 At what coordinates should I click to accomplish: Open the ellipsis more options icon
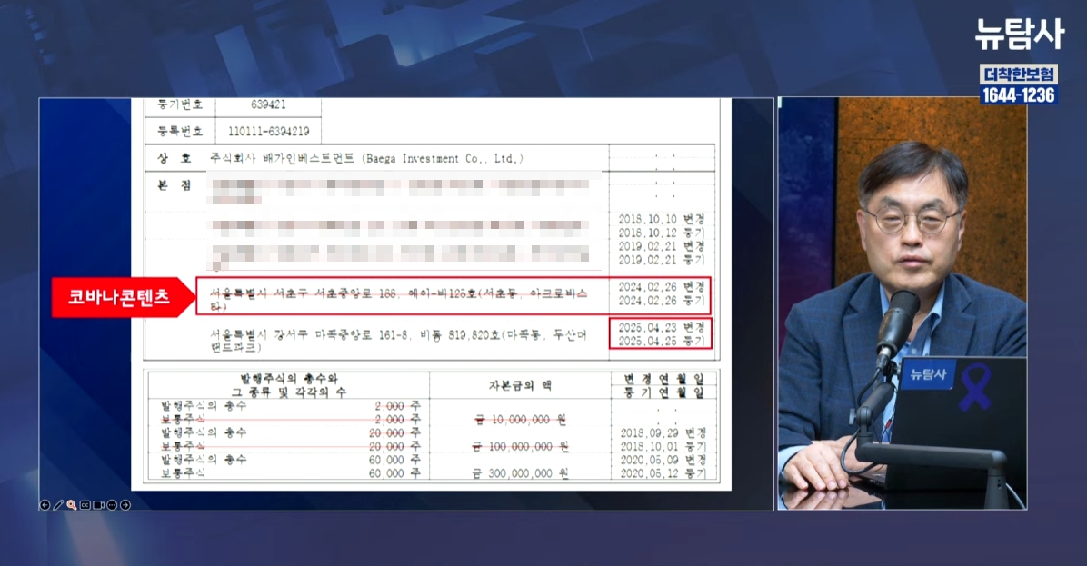coord(112,504)
